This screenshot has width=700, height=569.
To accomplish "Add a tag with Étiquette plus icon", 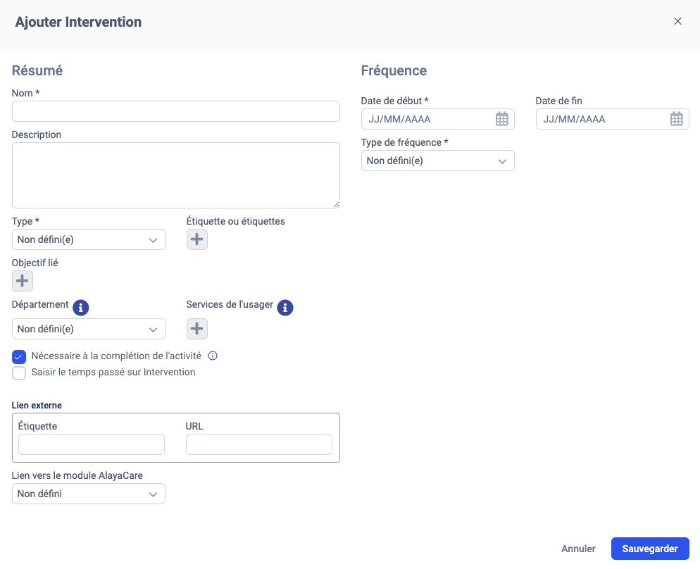I will click(197, 239).
